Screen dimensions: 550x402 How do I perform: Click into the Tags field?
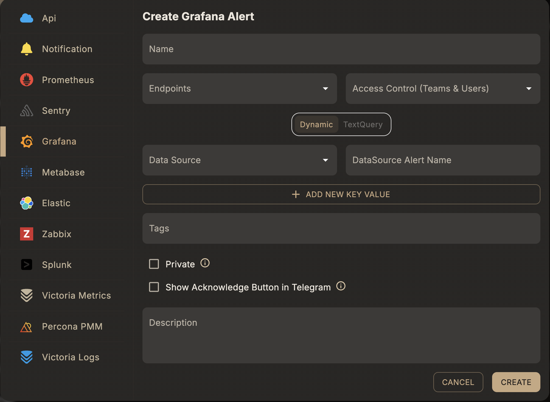point(341,228)
